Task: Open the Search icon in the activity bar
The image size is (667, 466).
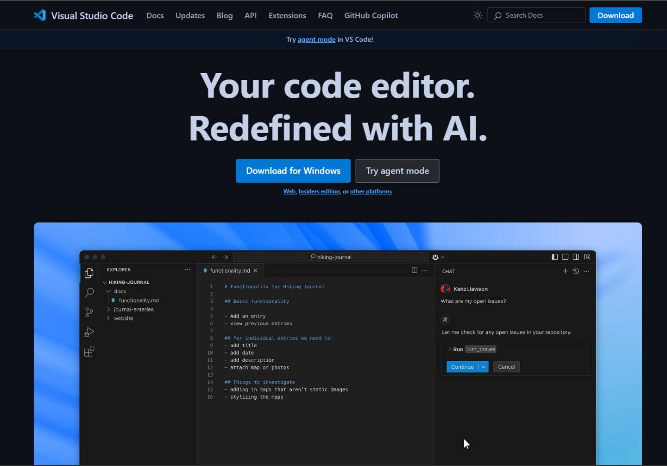Action: coord(89,293)
